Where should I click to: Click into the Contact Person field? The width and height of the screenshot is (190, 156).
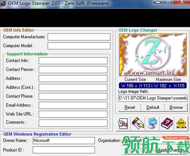click(73, 69)
